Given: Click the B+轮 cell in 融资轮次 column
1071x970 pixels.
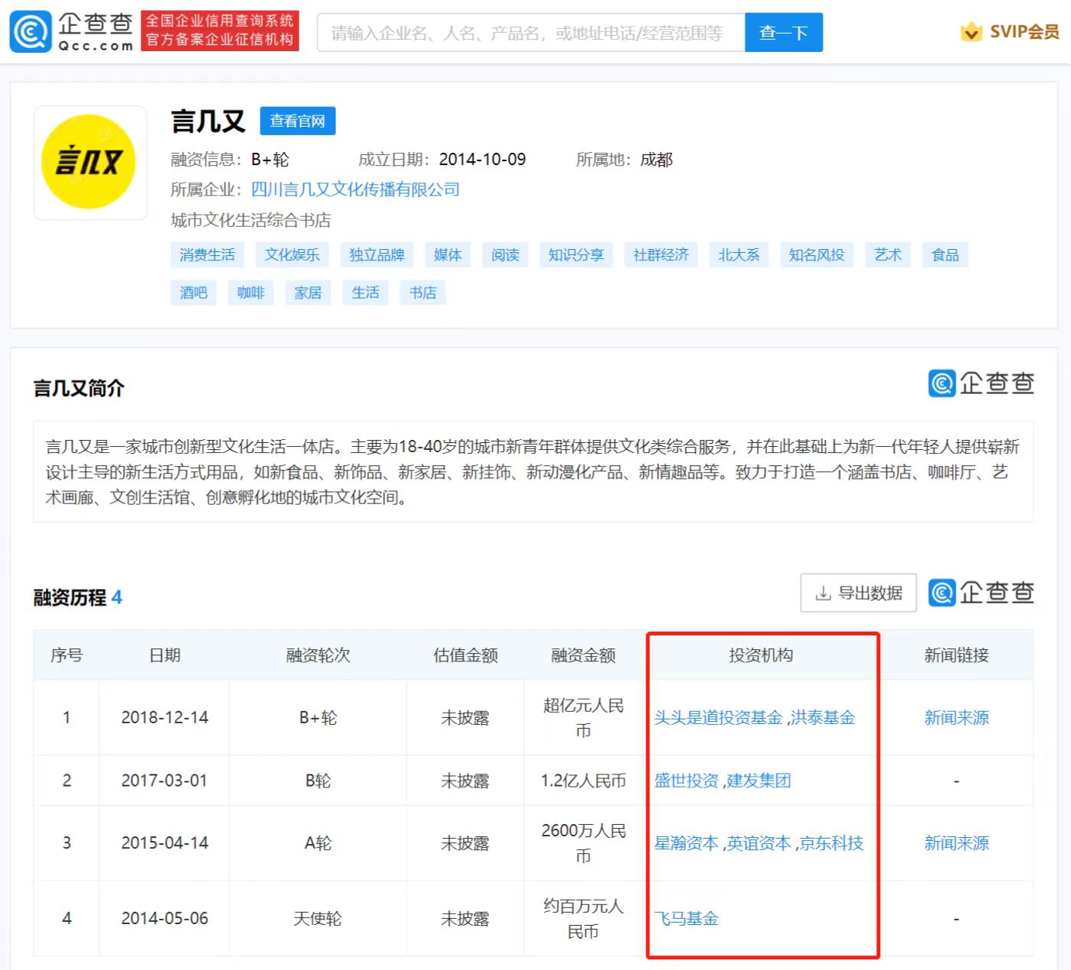Looking at the screenshot, I should (318, 717).
